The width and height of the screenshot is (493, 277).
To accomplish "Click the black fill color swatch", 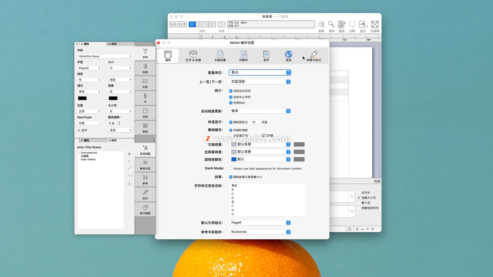I will click(82, 98).
